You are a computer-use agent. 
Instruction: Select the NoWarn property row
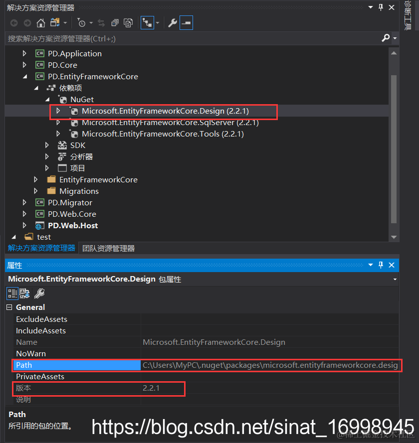click(x=206, y=353)
